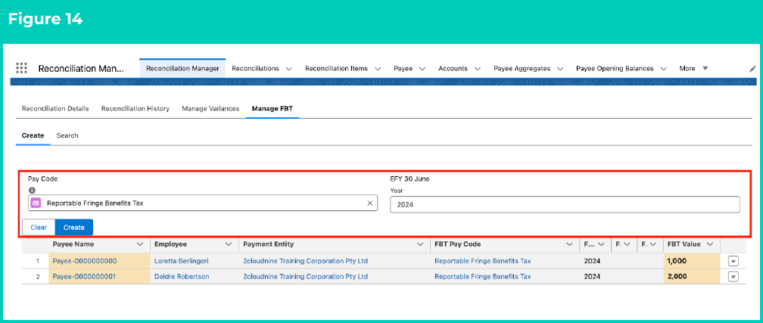Screen dimensions: 763x323
Task: Expand the Payee nav dropdown chevron
Action: 422,69
